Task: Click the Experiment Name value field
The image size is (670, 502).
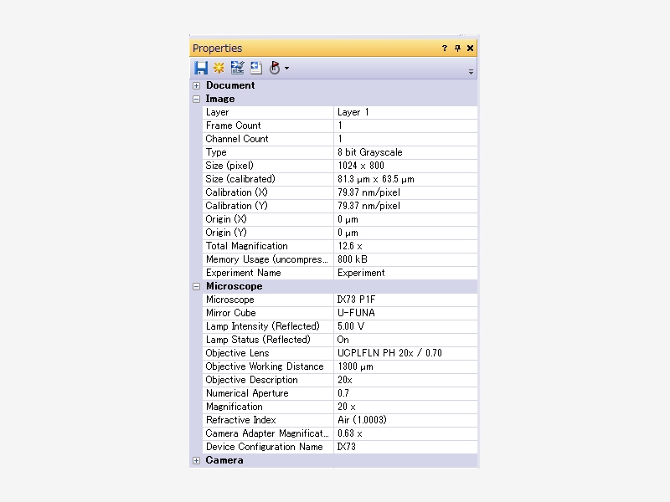Action: 360,273
